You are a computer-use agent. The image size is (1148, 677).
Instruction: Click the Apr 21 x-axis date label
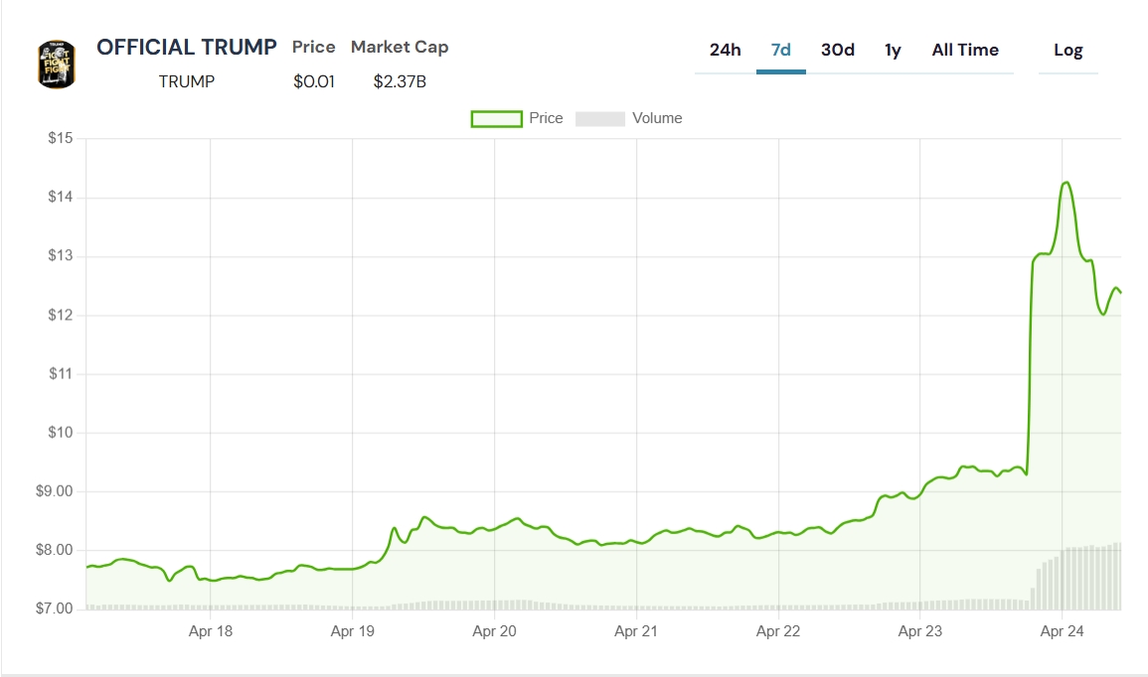[x=636, y=631]
